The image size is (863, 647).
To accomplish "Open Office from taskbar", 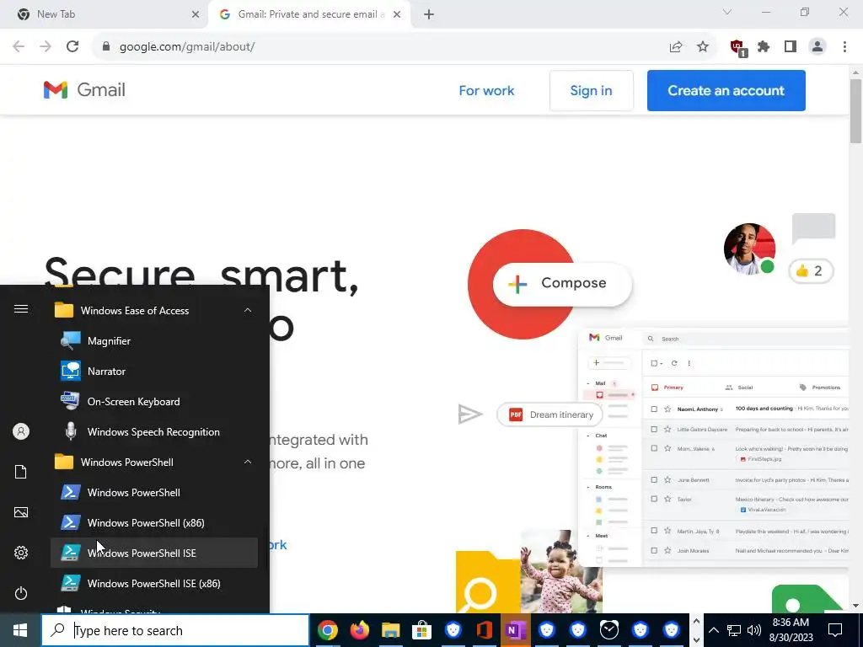I will (485, 630).
